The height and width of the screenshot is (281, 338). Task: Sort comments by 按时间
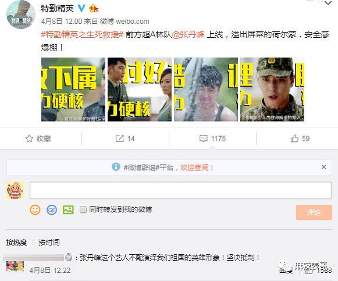[49, 243]
